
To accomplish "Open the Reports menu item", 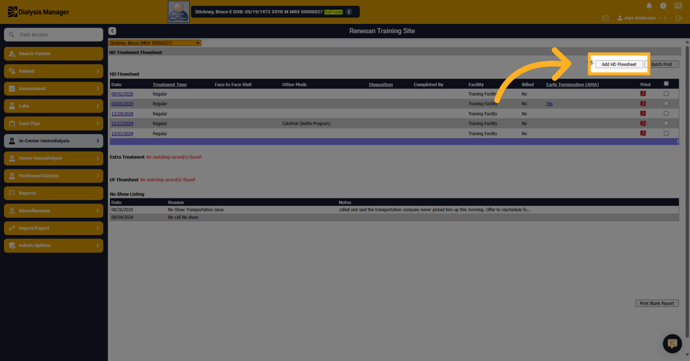I will tap(53, 193).
